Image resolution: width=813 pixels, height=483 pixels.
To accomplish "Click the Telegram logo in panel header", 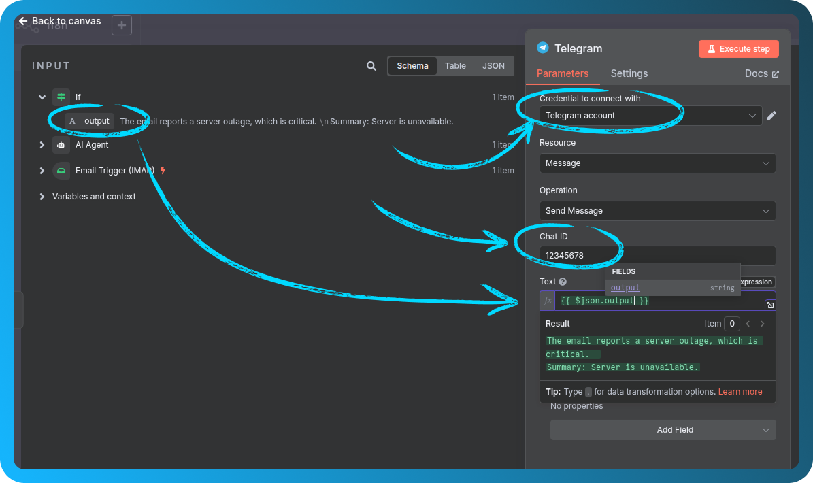I will coord(542,48).
